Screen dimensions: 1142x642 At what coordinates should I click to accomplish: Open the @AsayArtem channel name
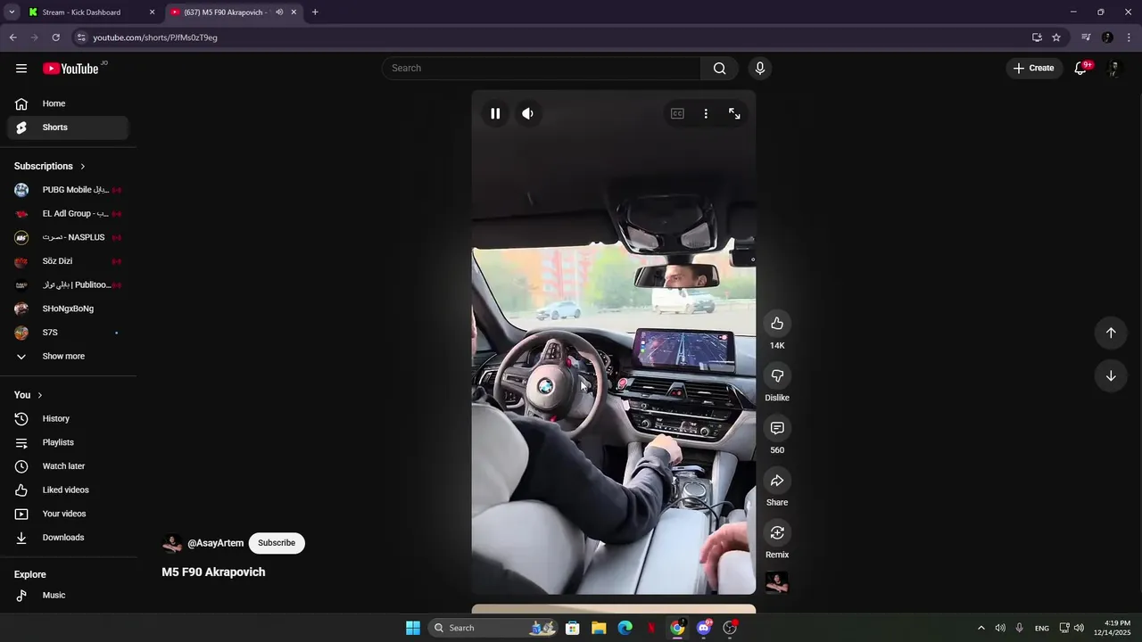coord(215,543)
